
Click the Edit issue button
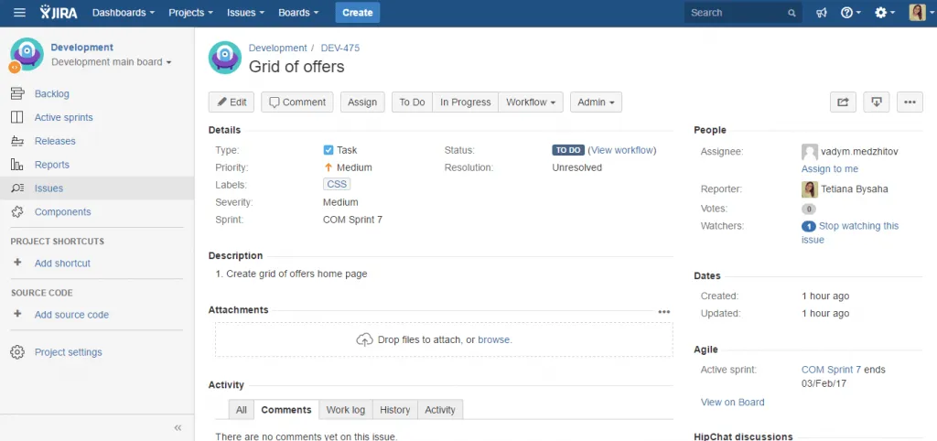pyautogui.click(x=232, y=102)
